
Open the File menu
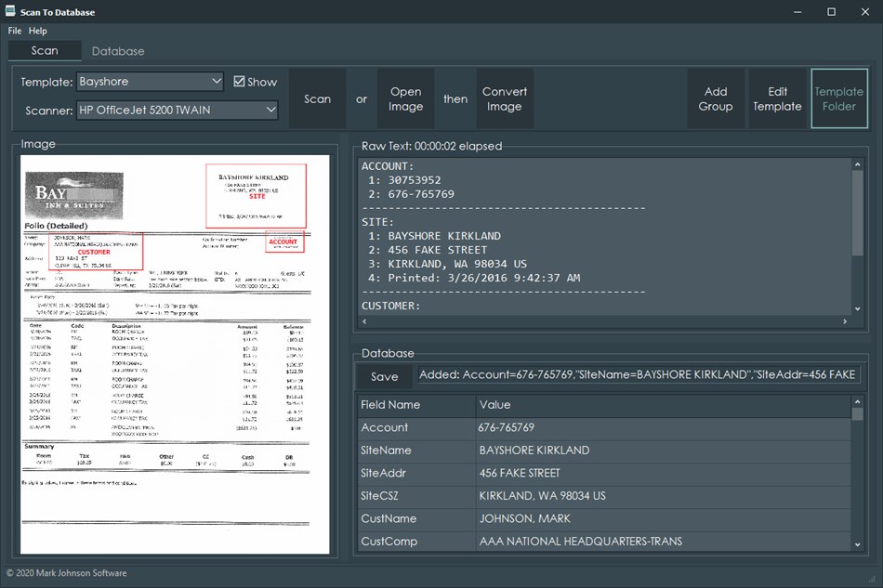[x=15, y=31]
